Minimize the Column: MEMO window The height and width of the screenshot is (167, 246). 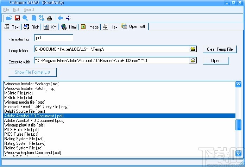point(227,2)
